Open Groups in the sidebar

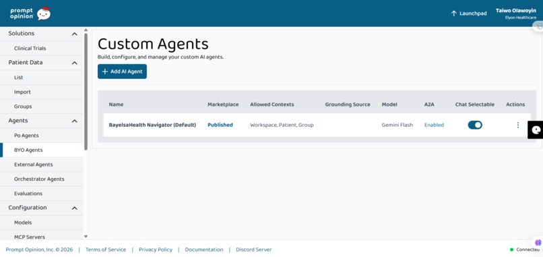pos(42,107)
